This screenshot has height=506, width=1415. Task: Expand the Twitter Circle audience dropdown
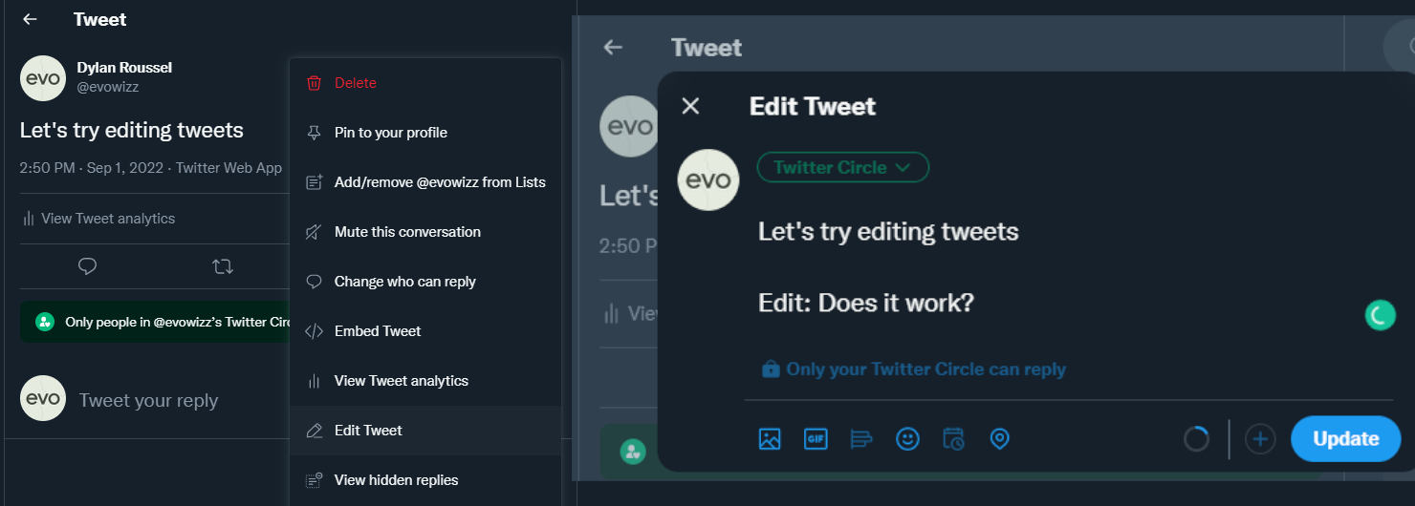(842, 168)
